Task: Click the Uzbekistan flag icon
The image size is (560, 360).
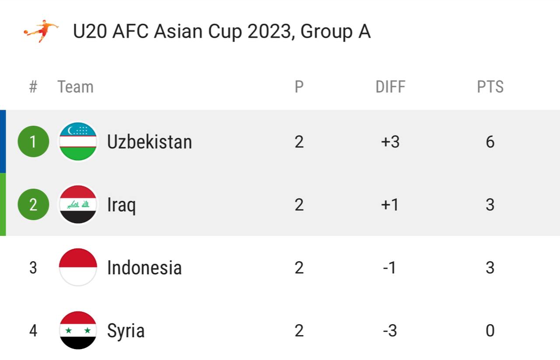Action: coord(78,141)
